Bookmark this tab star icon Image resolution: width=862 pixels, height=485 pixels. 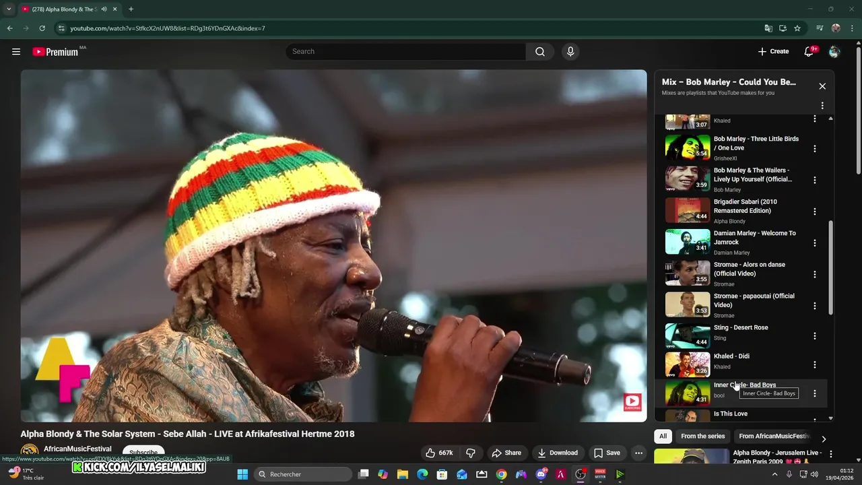coord(797,28)
